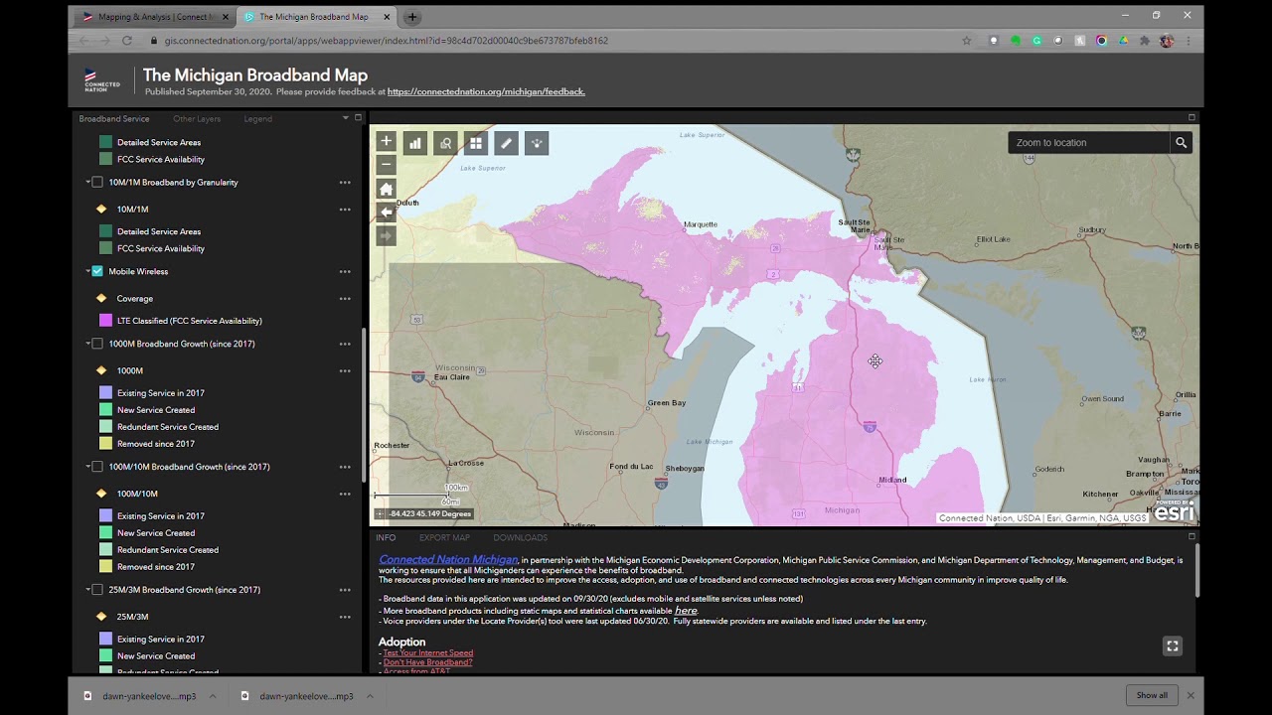Return map to default home extent

click(x=387, y=189)
